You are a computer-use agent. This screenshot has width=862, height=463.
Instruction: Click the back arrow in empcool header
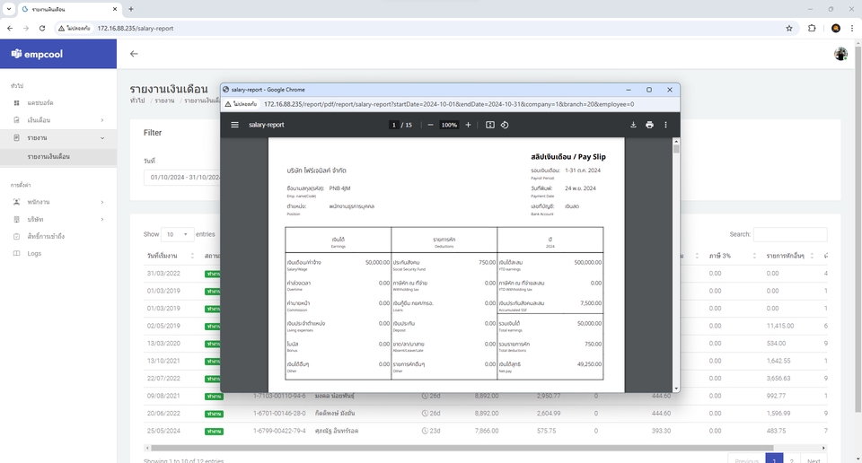click(134, 53)
